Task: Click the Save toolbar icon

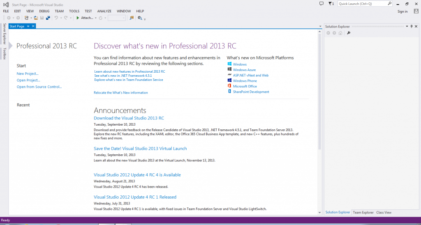Action: 42,18
